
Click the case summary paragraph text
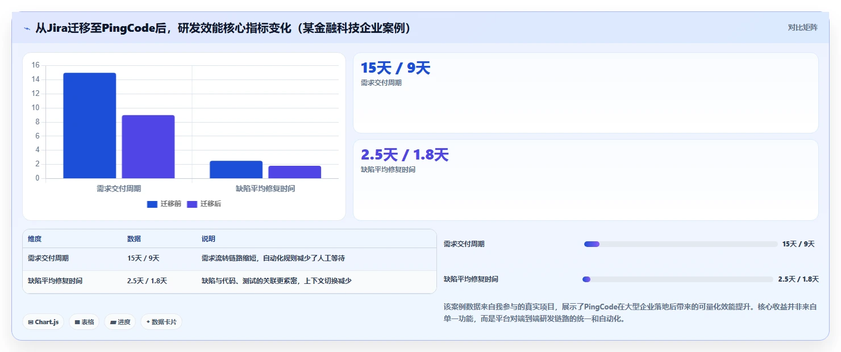point(631,313)
